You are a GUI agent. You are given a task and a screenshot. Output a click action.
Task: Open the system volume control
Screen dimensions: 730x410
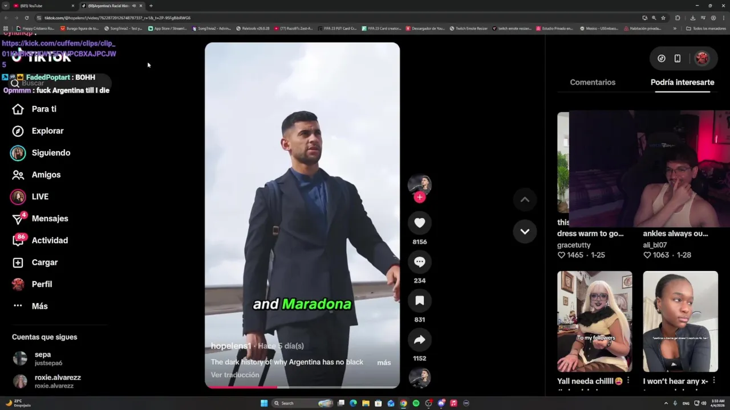(704, 403)
